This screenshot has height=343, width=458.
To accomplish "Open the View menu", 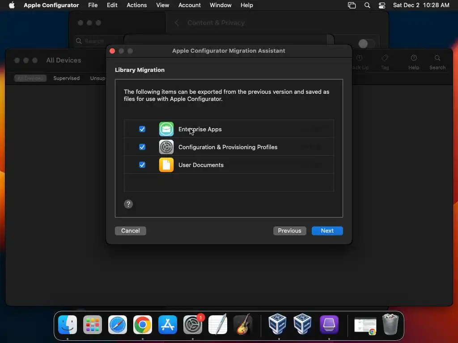I will click(x=162, y=5).
